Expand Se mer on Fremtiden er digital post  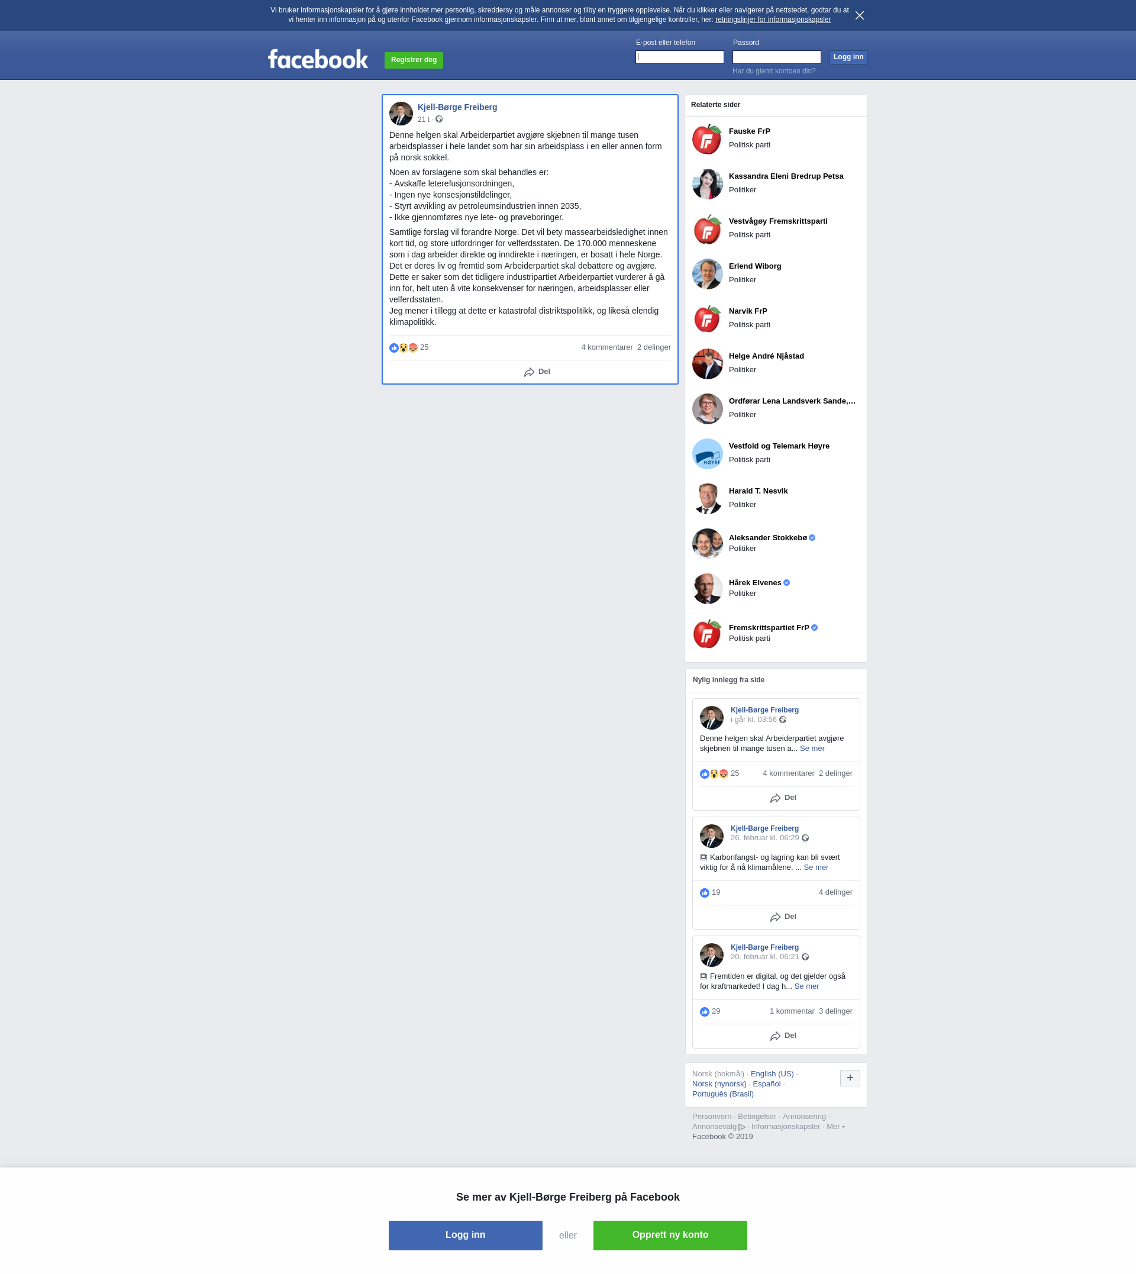(806, 986)
